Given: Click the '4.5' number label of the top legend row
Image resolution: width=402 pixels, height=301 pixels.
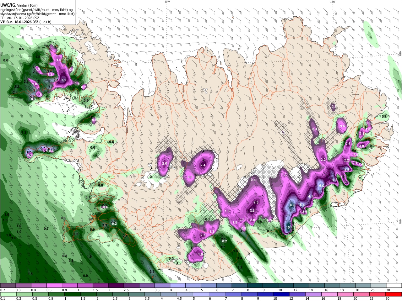Looking at the screenshot, I should click(188, 290).
